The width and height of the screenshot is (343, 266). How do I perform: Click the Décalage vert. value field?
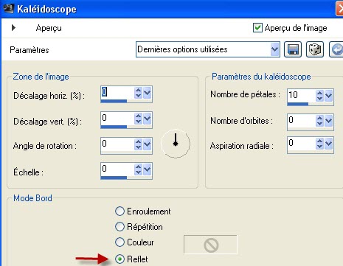pos(117,119)
